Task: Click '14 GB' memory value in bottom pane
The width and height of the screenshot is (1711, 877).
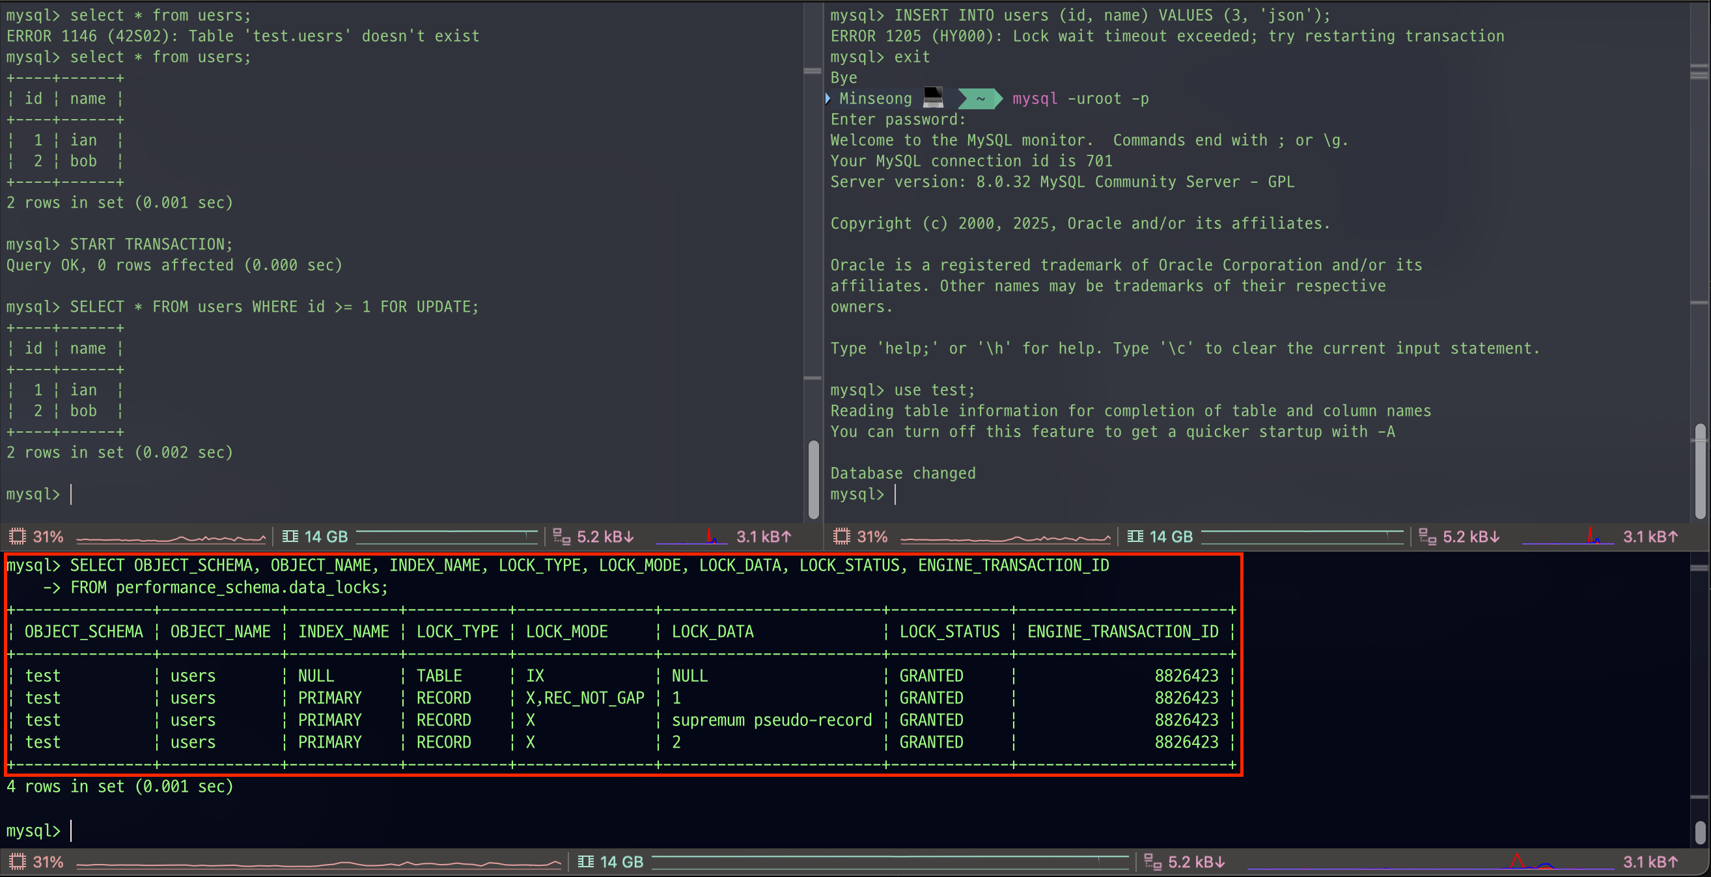Action: 622,862
